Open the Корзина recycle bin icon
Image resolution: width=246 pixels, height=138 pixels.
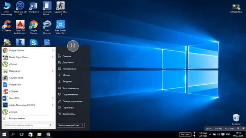point(236,119)
